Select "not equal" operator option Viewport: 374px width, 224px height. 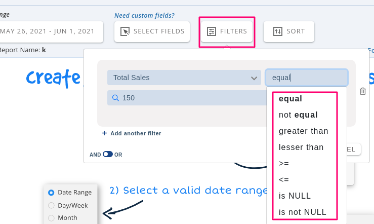click(x=298, y=115)
